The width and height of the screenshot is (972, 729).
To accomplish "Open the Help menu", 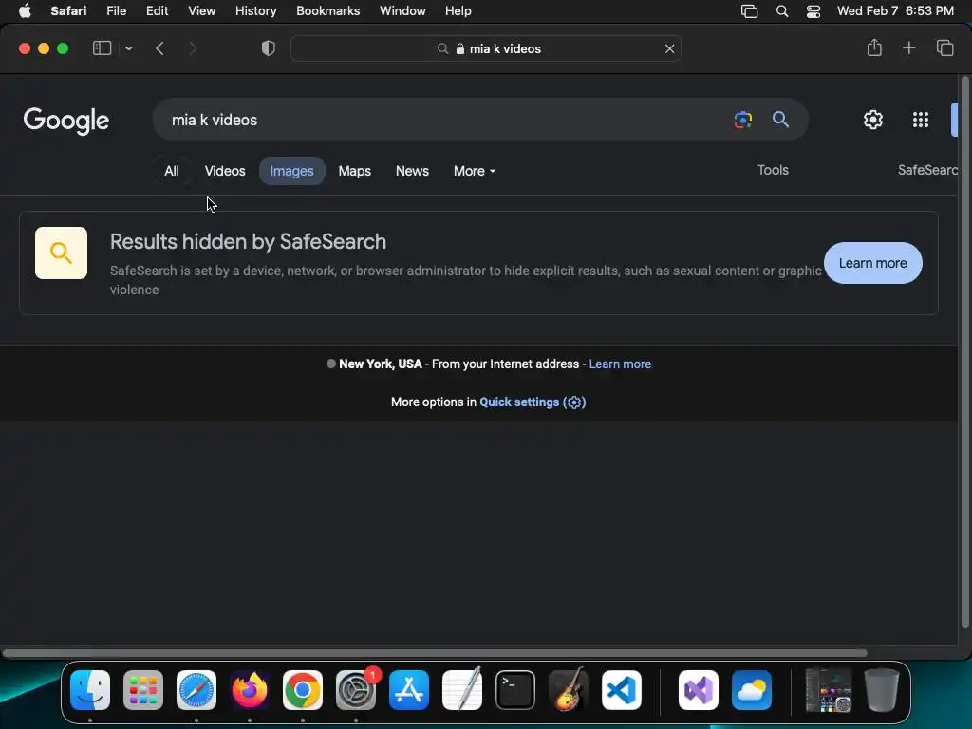I will tap(458, 10).
